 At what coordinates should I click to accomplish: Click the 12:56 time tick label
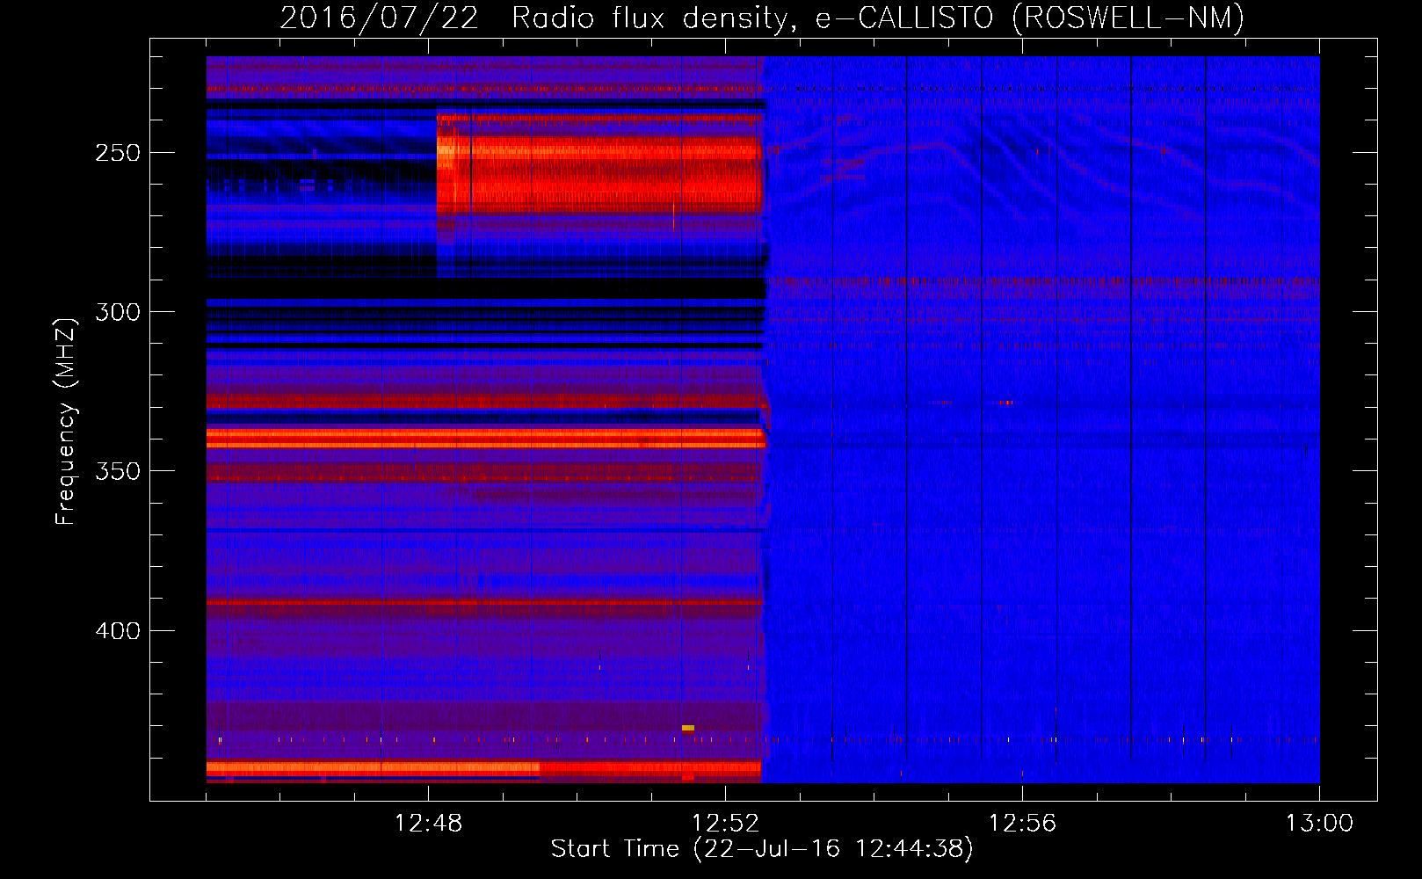[1022, 824]
